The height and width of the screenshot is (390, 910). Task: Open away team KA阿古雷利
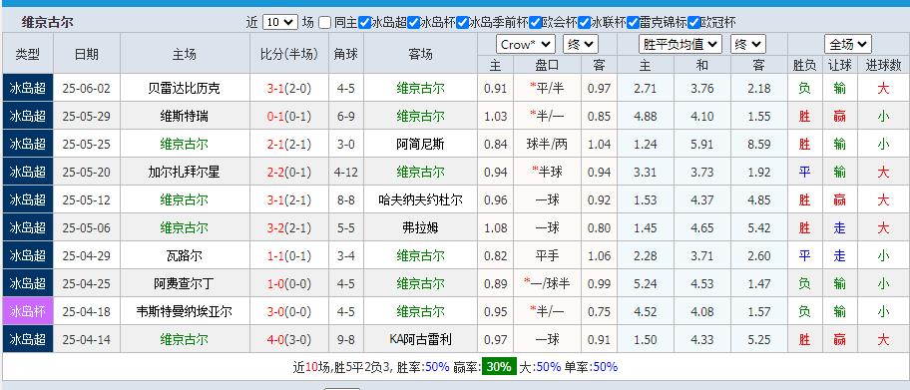click(x=420, y=339)
